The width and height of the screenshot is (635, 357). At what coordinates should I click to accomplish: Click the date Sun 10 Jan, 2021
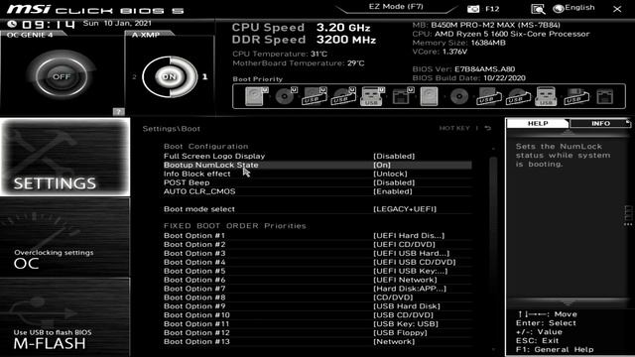pyautogui.click(x=117, y=24)
